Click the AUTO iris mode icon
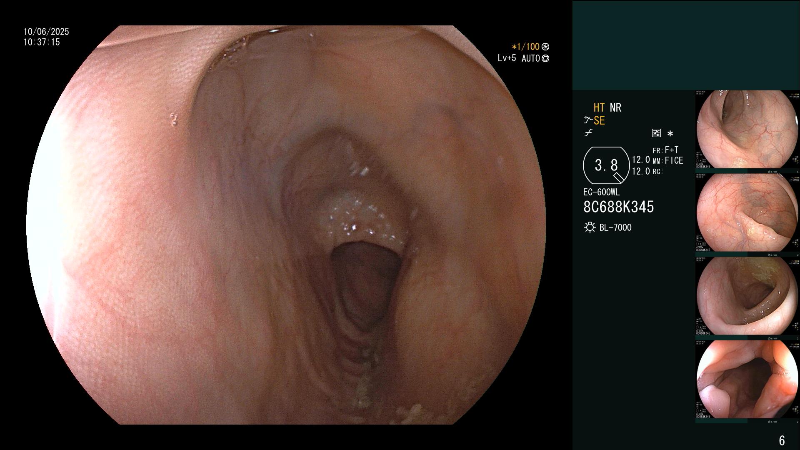 point(545,59)
